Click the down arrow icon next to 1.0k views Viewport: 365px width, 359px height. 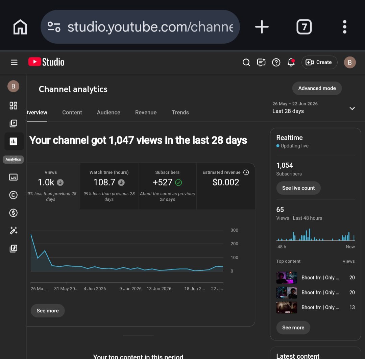click(x=60, y=183)
